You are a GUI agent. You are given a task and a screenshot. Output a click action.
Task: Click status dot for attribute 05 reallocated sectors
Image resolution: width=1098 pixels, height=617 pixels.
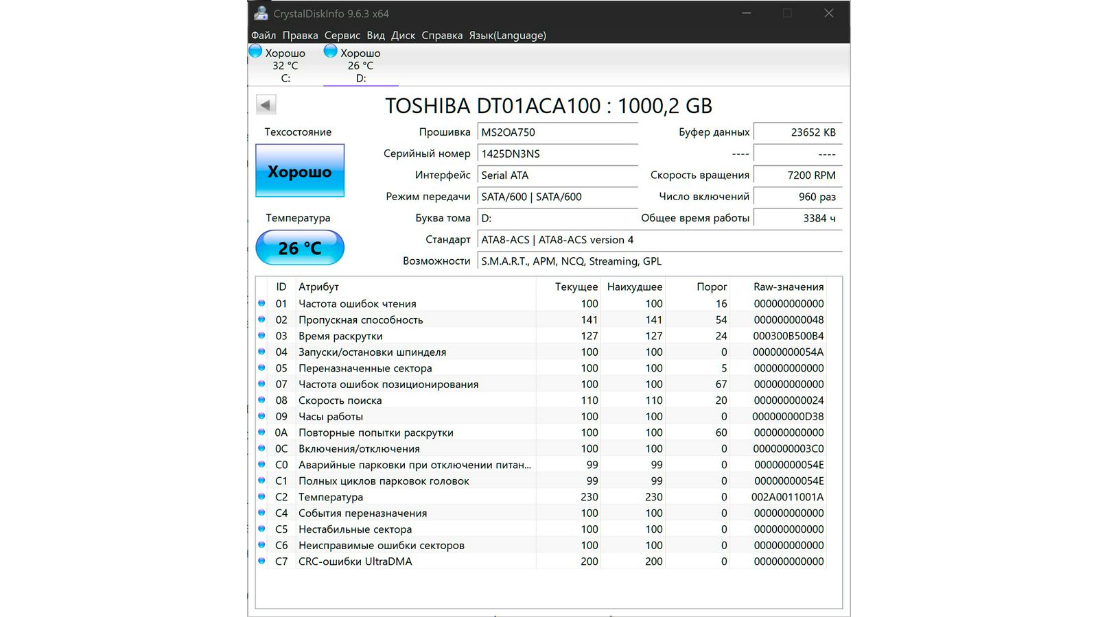tap(261, 367)
